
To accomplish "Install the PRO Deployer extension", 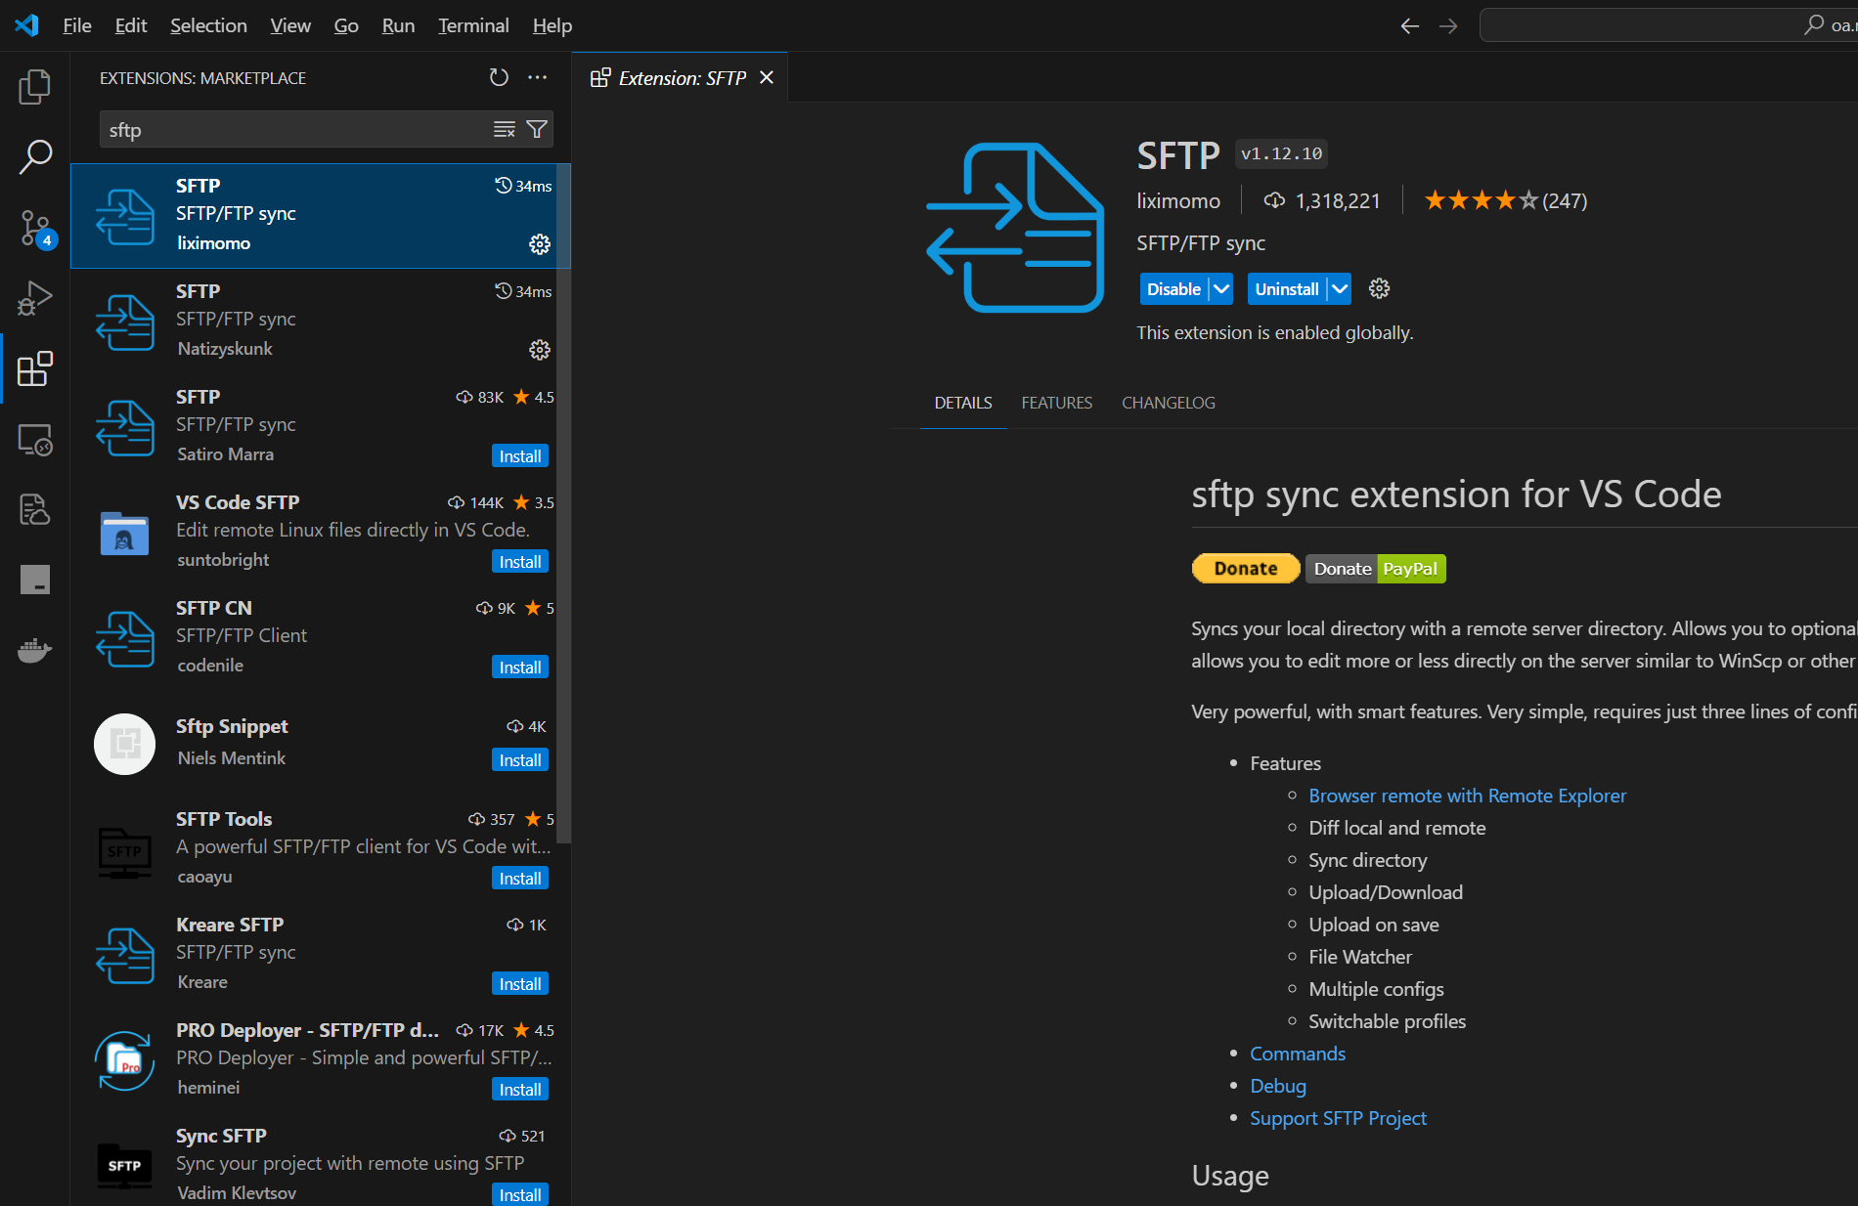I will (520, 1089).
